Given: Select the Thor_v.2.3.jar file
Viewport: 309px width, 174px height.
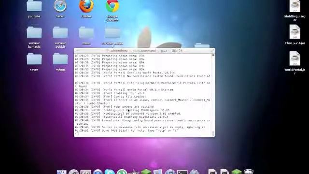Looking at the screenshot, I should pyautogui.click(x=295, y=34).
